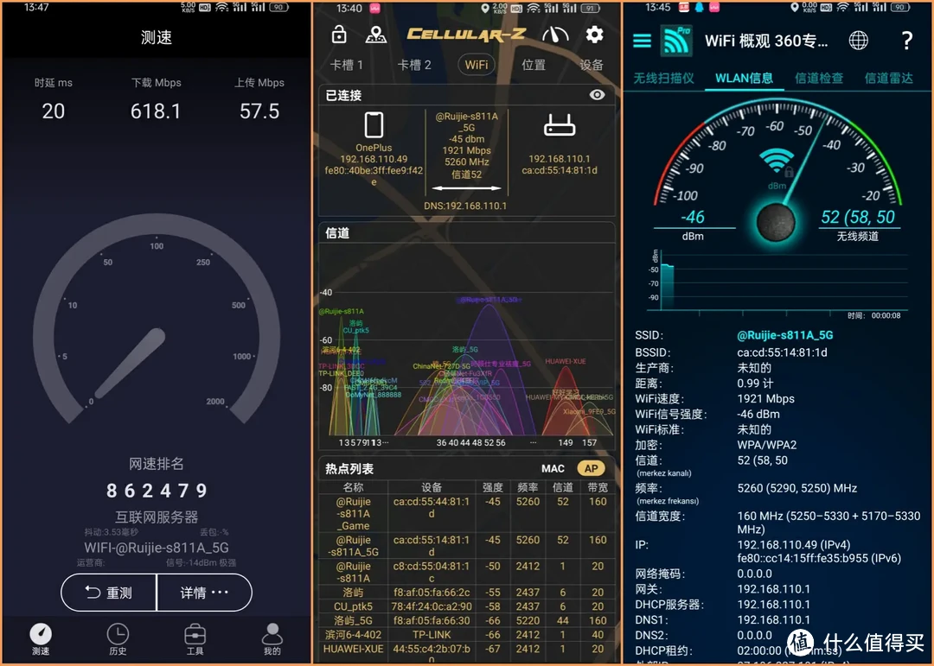Open the hamburger menu in WiFi 概观 360
934x666 pixels.
[x=642, y=41]
